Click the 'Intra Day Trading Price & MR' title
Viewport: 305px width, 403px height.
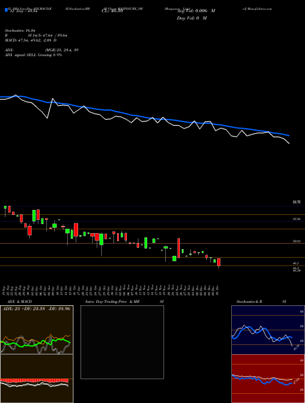112,302
